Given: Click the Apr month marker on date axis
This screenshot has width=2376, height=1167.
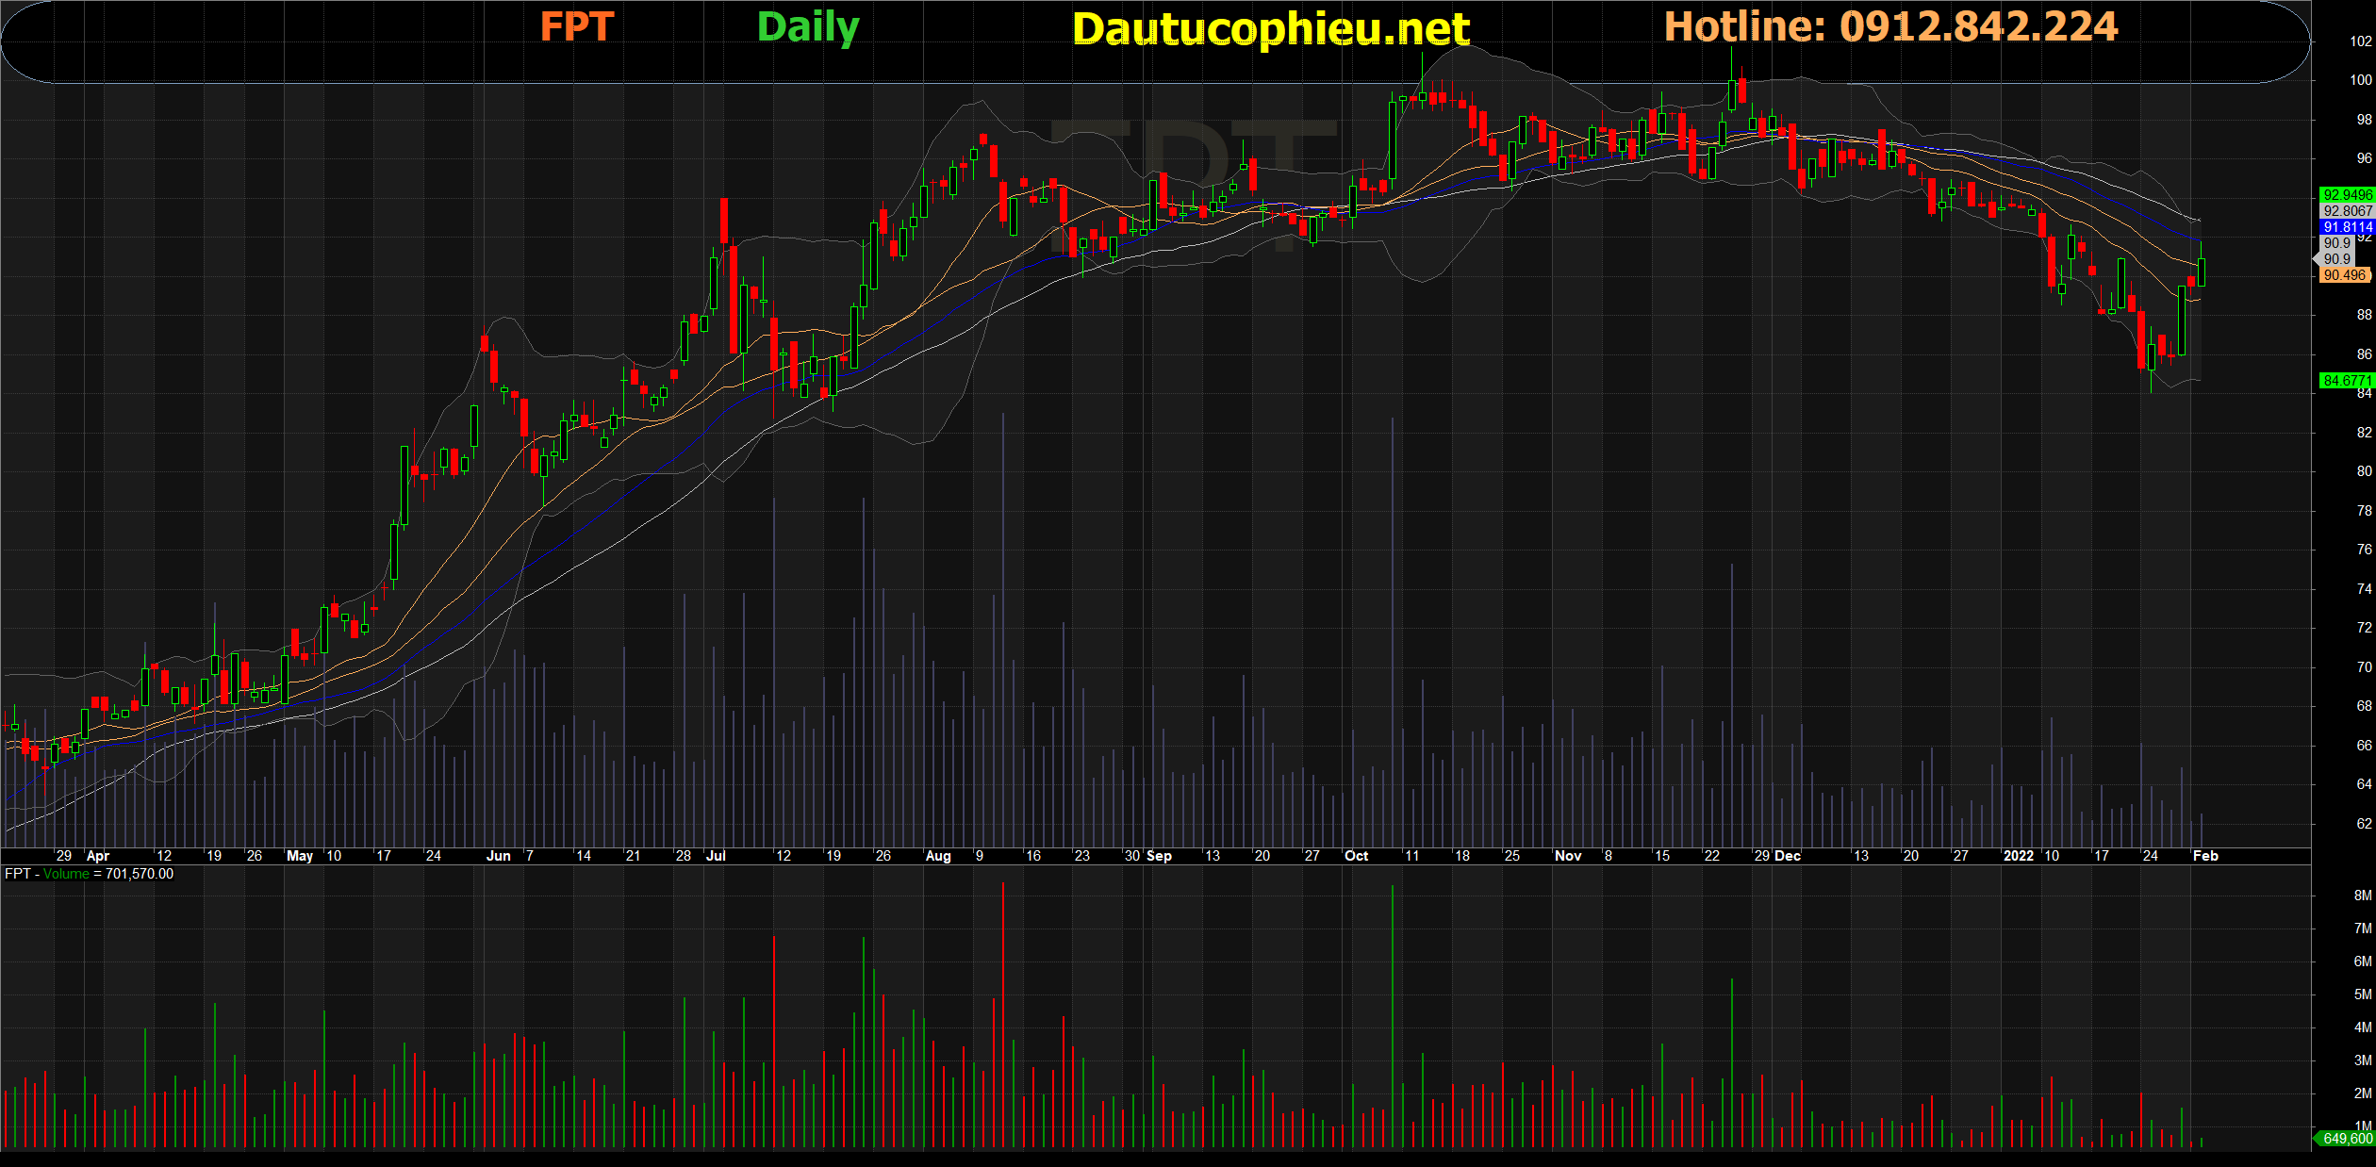Looking at the screenshot, I should tap(97, 856).
